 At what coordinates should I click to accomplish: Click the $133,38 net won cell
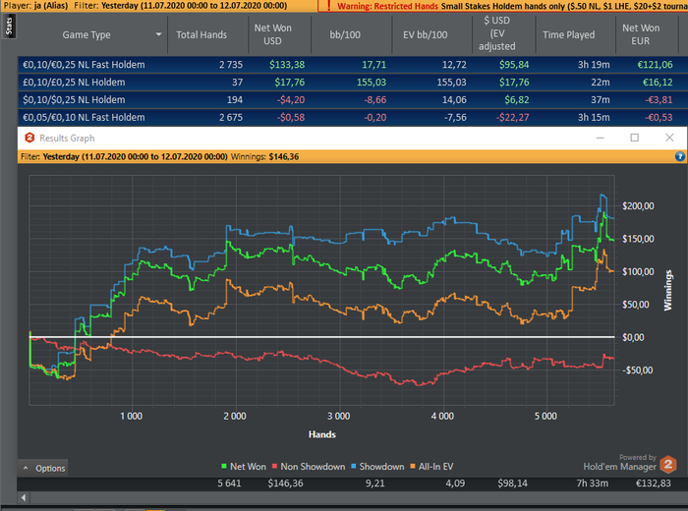tap(287, 65)
